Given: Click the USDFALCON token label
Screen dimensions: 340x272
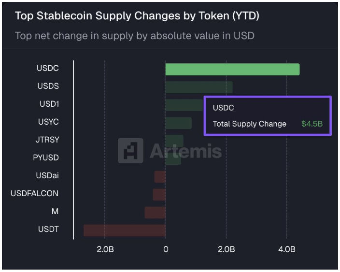Looking at the screenshot, I should coord(34,193).
